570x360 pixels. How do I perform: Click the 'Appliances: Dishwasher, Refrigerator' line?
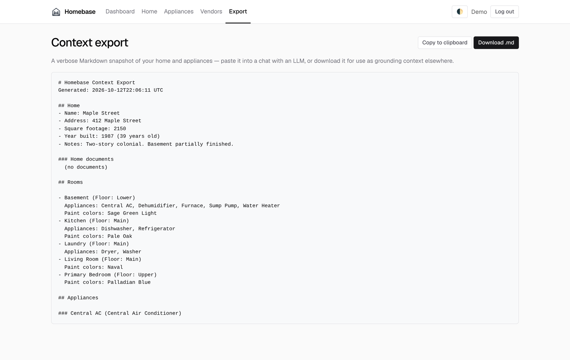(x=120, y=229)
